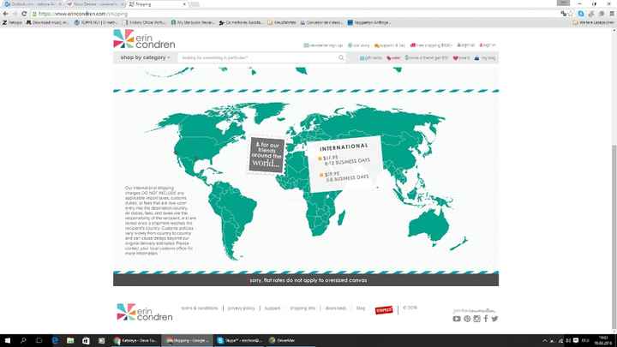This screenshot has width=617, height=347.
Task: Open Facebook social icon in footer
Action: [486, 319]
